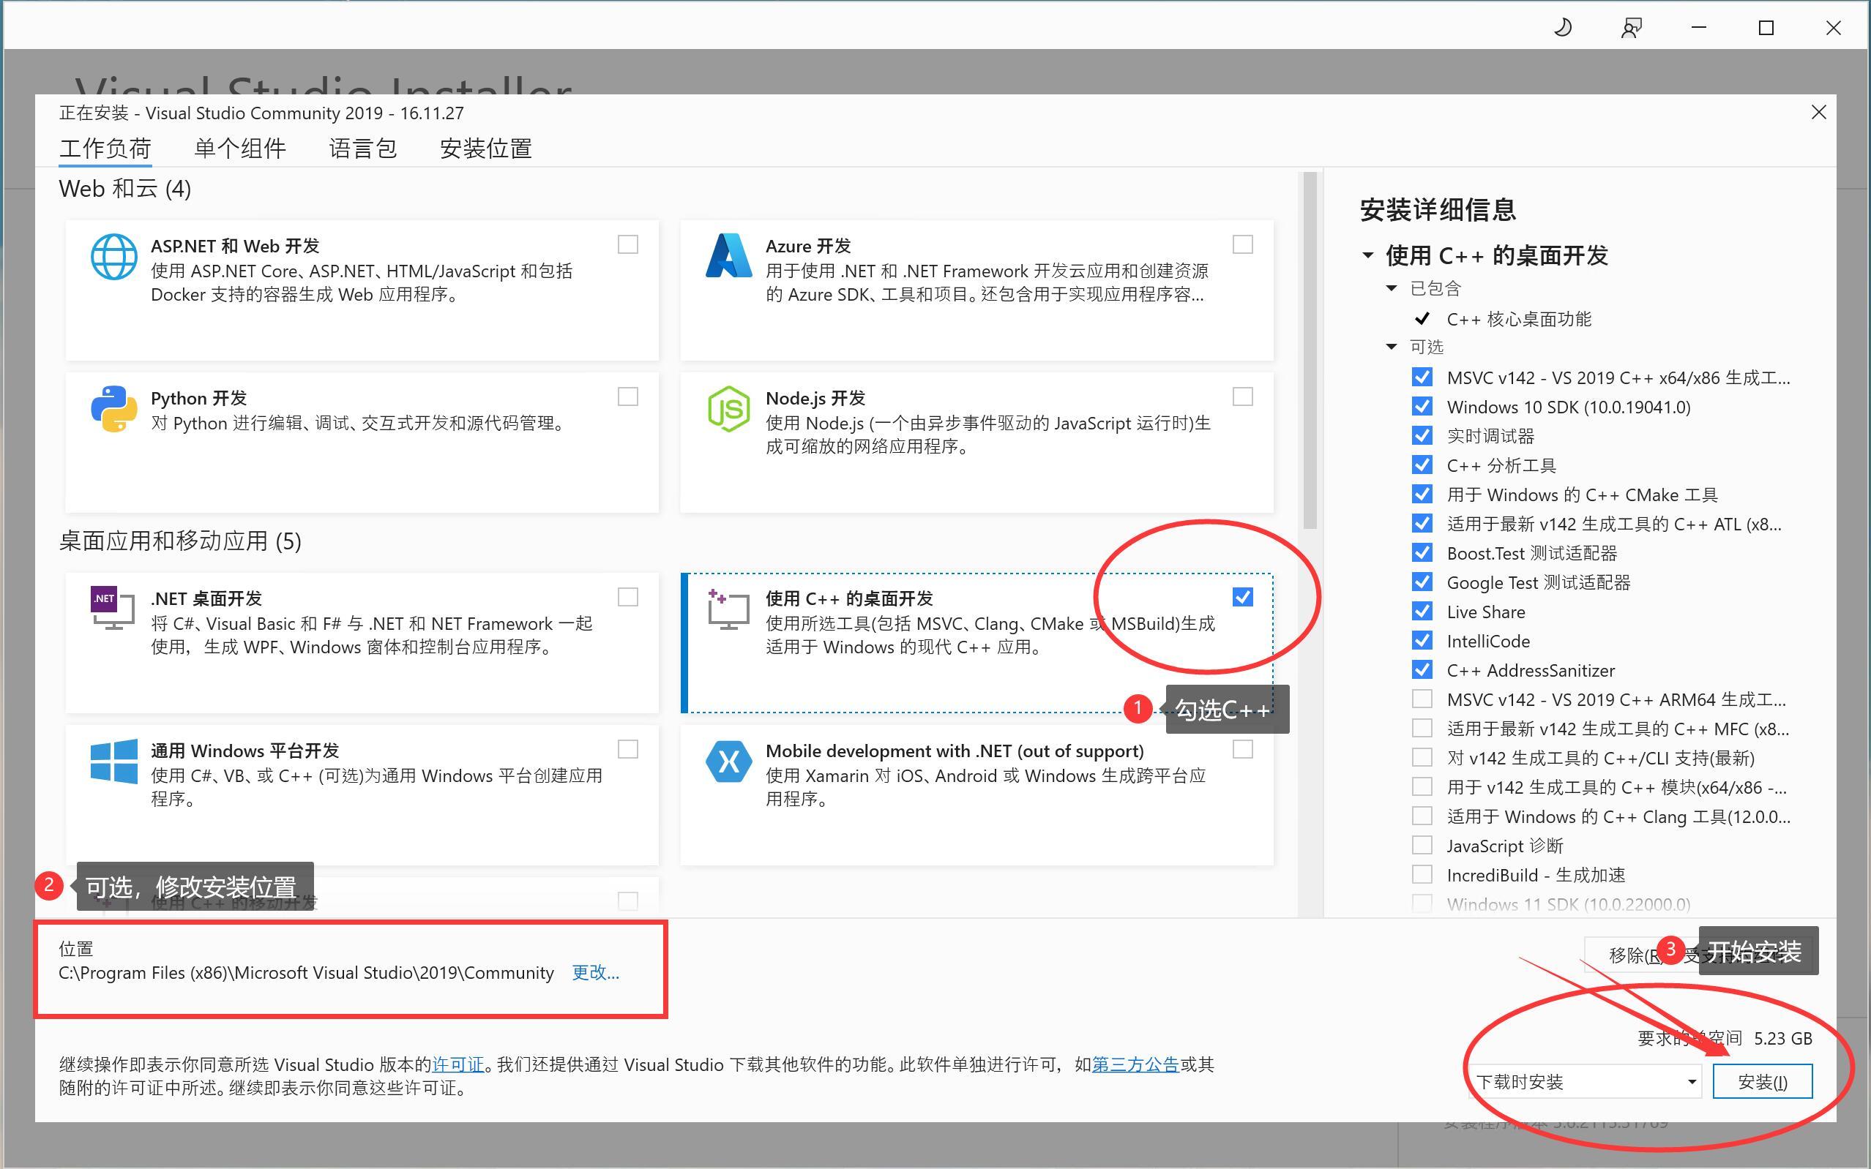Uncheck Boost.Test 测试适配器
The image size is (1871, 1169).
(1422, 552)
